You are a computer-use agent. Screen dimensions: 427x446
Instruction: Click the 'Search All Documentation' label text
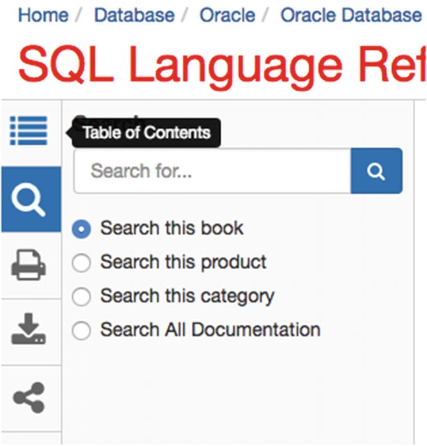click(x=210, y=329)
